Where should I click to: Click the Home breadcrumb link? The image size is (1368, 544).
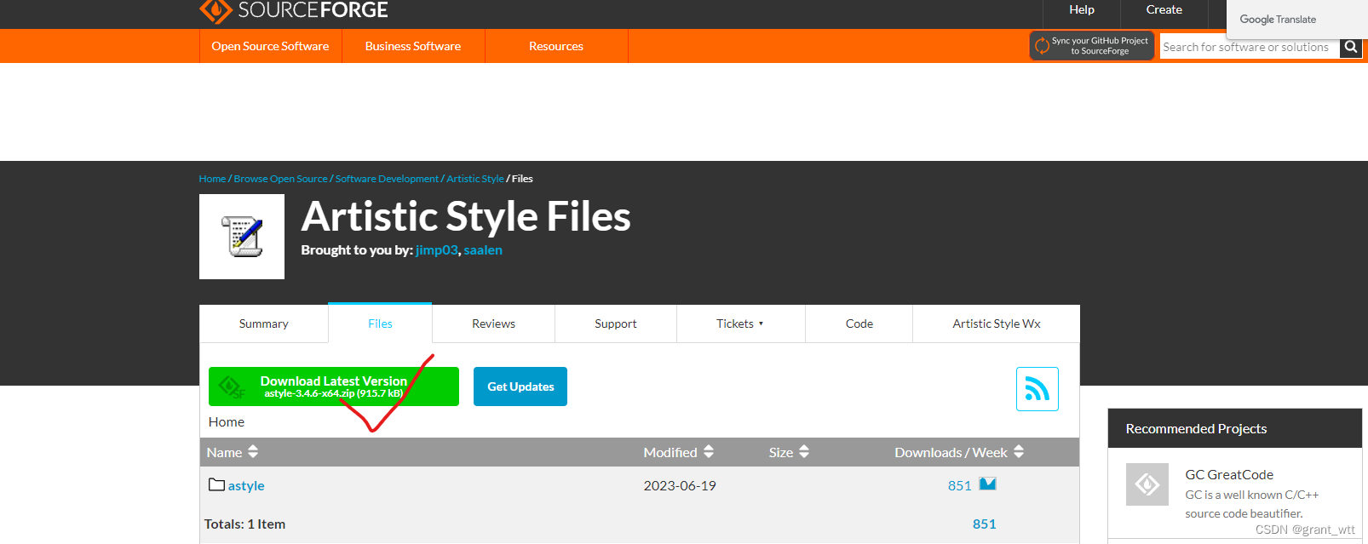click(x=212, y=179)
